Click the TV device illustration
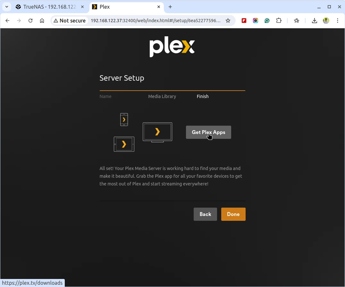 157,132
